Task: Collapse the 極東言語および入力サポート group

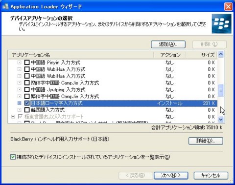Action: pyautogui.click(x=13, y=117)
